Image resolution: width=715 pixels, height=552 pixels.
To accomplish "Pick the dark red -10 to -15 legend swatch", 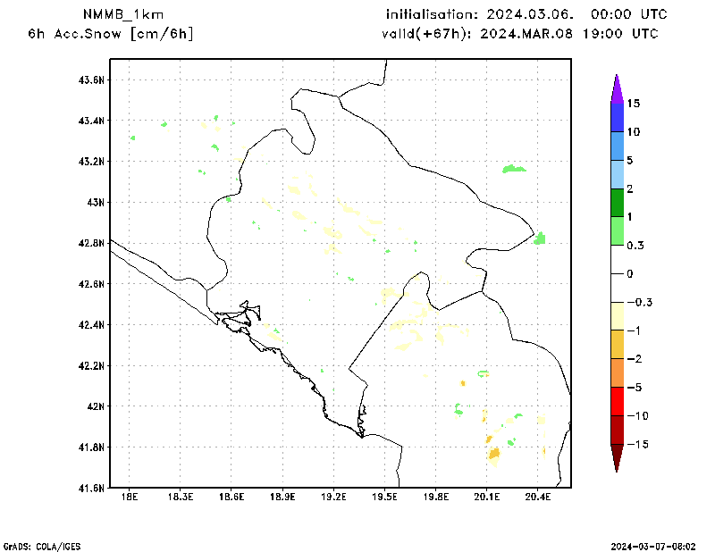I will [617, 430].
